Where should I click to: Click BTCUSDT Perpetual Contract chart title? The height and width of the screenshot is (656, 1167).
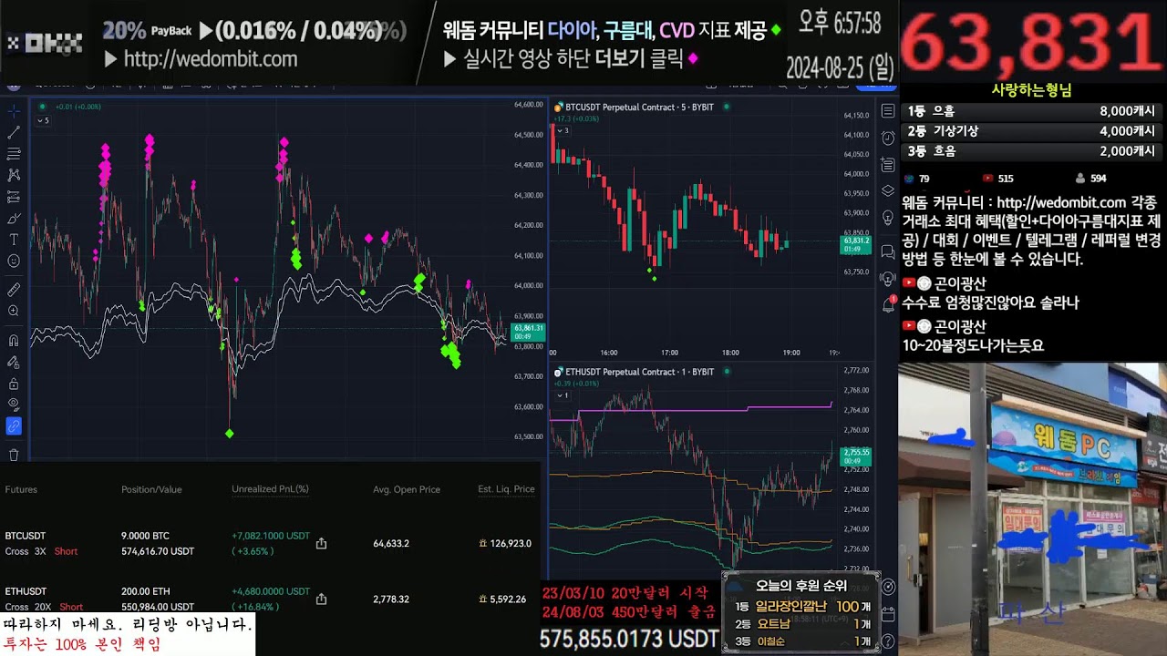pyautogui.click(x=639, y=108)
